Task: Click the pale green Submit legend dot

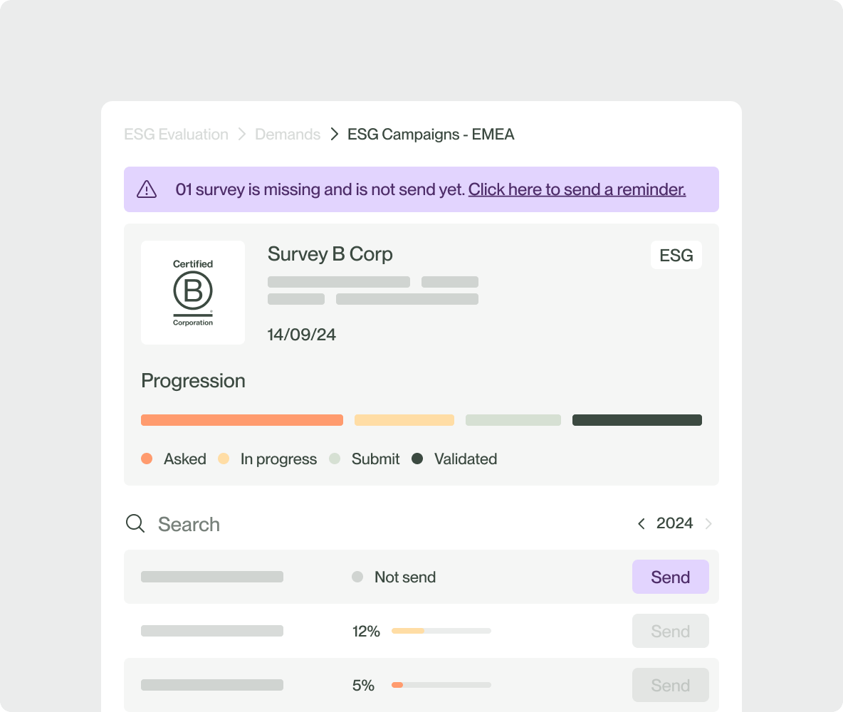Action: pos(335,459)
